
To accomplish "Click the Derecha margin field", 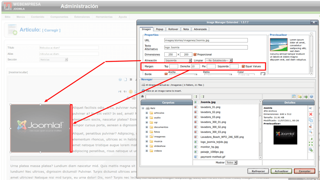I will pos(195,66).
